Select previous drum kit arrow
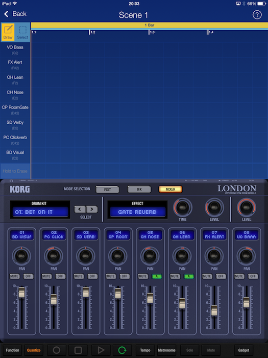The image size is (268, 358). (80, 209)
